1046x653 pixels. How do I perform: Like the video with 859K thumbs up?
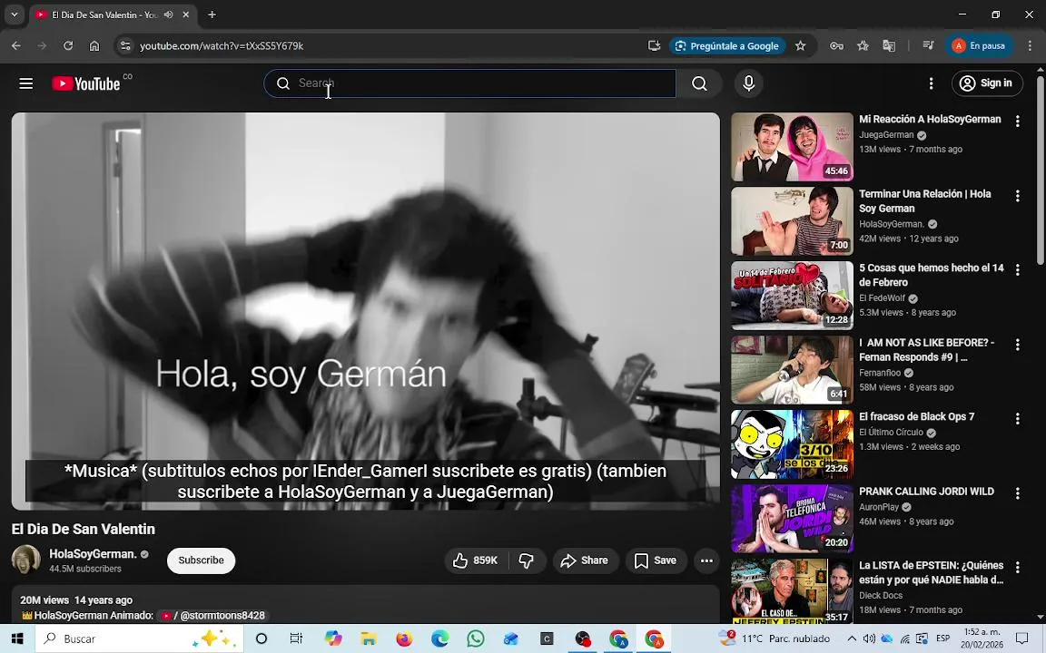pos(476,560)
